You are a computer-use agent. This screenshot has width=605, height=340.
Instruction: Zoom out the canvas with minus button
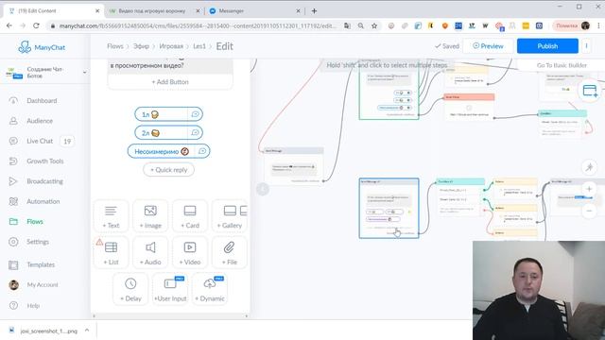(x=589, y=211)
